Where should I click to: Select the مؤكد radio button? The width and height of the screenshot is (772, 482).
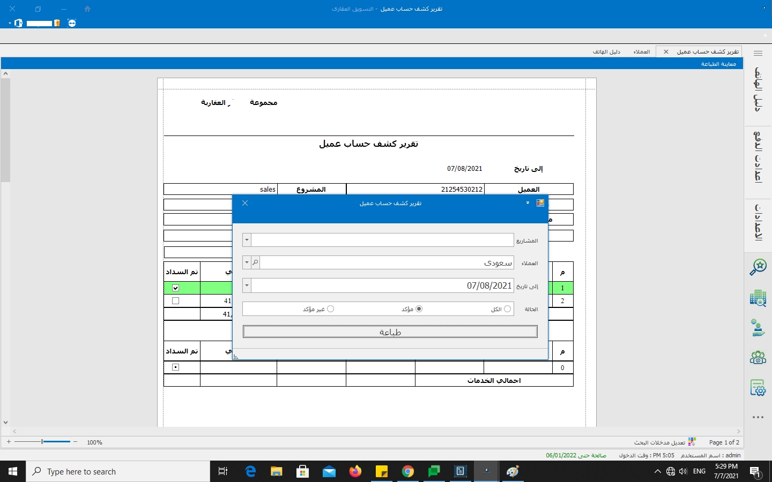[x=419, y=309]
